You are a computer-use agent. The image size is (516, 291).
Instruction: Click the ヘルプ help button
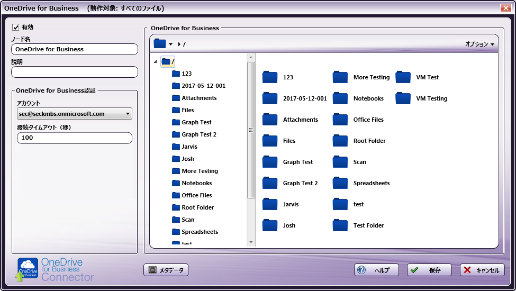(376, 270)
